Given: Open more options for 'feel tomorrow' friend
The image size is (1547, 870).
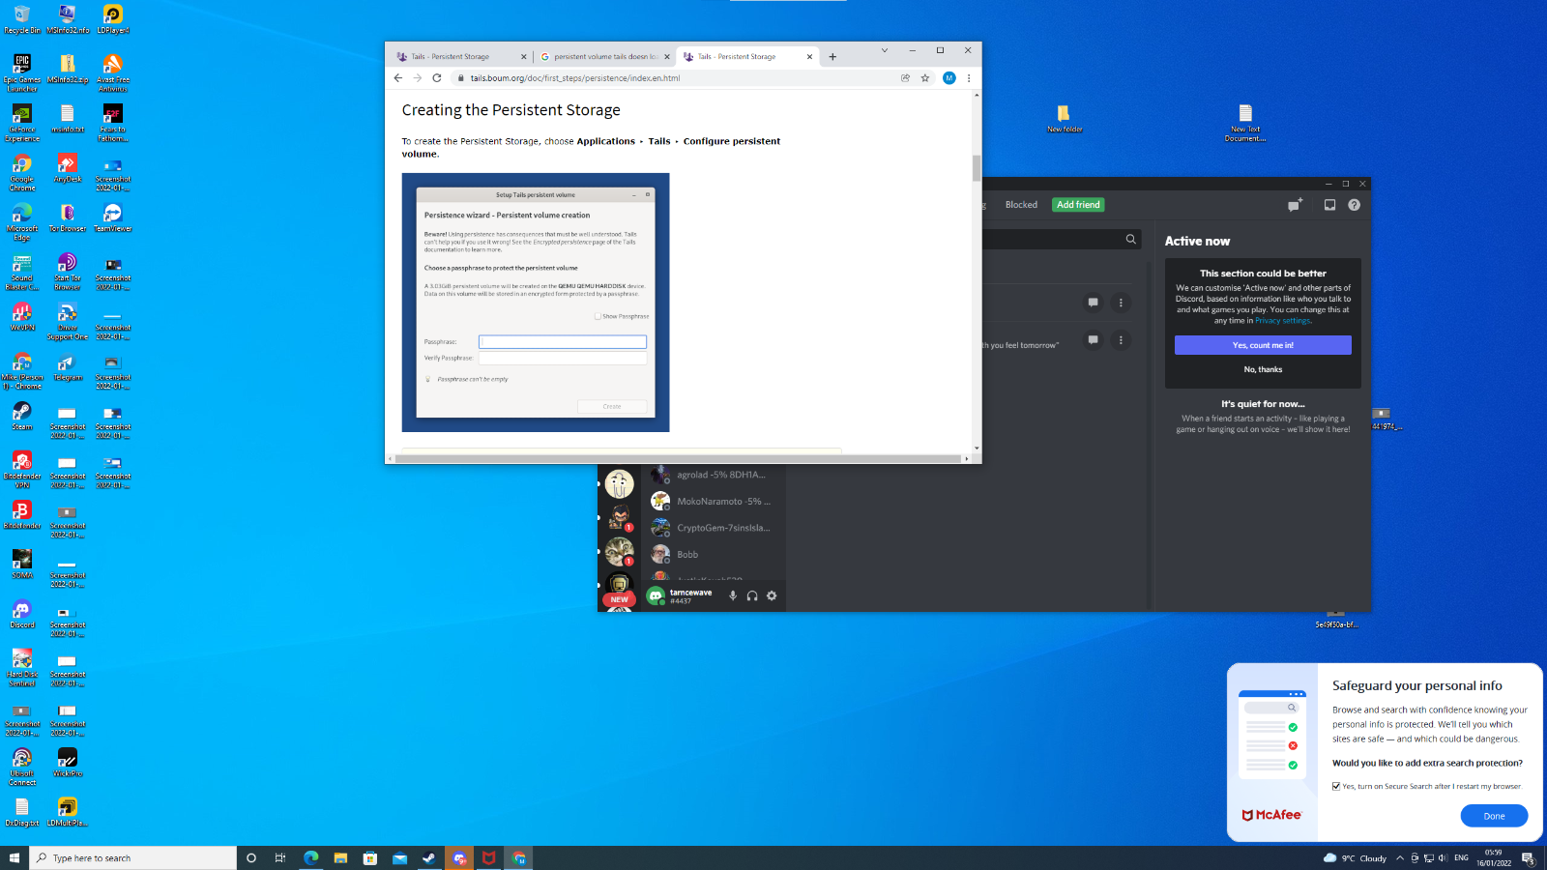Looking at the screenshot, I should pos(1121,340).
